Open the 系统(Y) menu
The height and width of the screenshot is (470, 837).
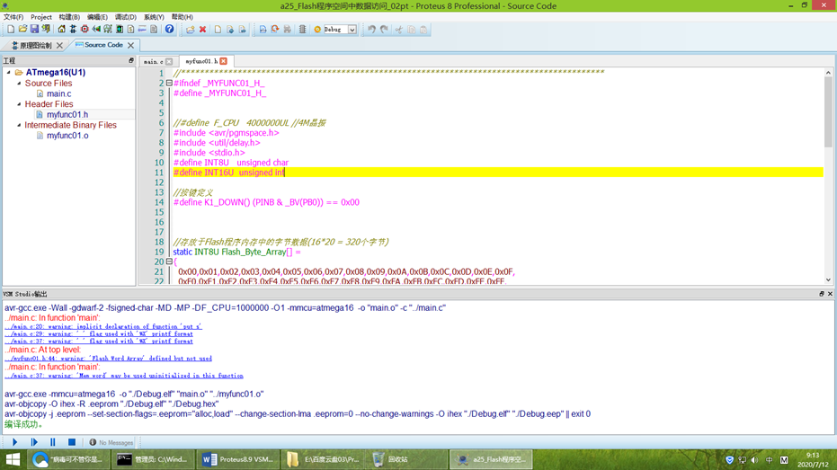point(154,17)
